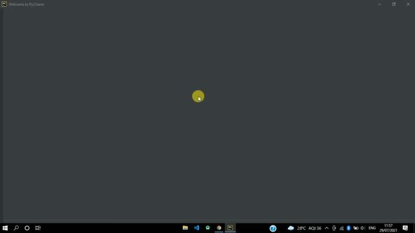Show hidden system tray icons
This screenshot has width=415, height=233.
point(327,228)
